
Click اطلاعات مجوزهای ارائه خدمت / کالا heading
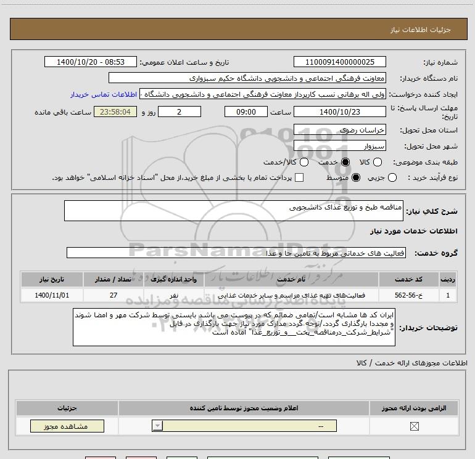412,363
